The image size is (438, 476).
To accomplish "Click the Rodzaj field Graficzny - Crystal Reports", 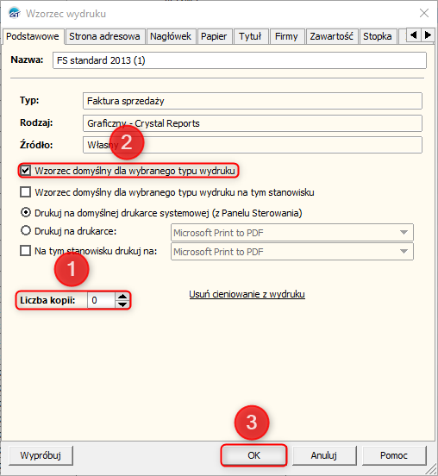I will 253,123.
